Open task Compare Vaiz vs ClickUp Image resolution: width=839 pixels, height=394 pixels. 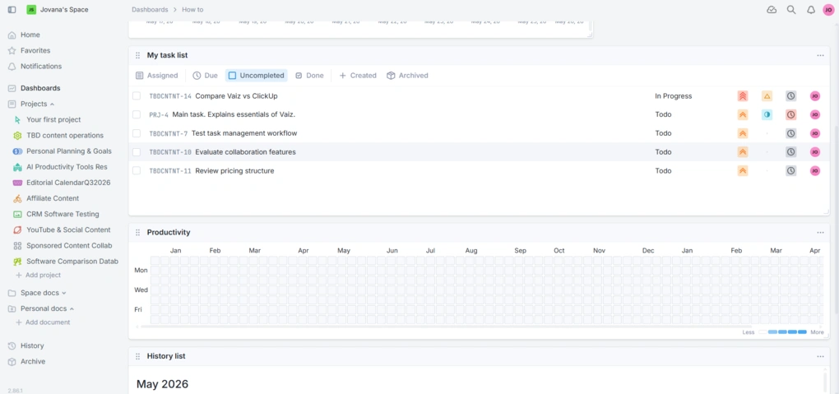click(x=237, y=96)
